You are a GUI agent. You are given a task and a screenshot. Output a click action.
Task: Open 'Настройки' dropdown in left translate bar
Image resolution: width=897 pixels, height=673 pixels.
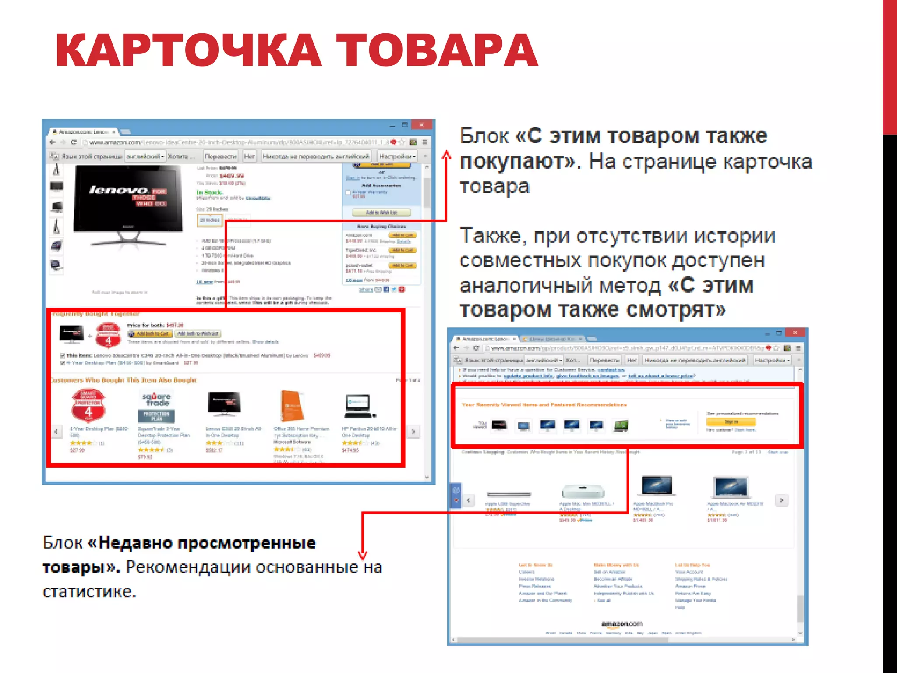coord(397,156)
